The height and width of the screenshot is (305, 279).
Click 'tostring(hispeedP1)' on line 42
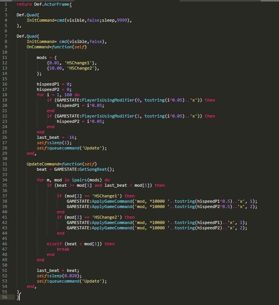coord(198,222)
